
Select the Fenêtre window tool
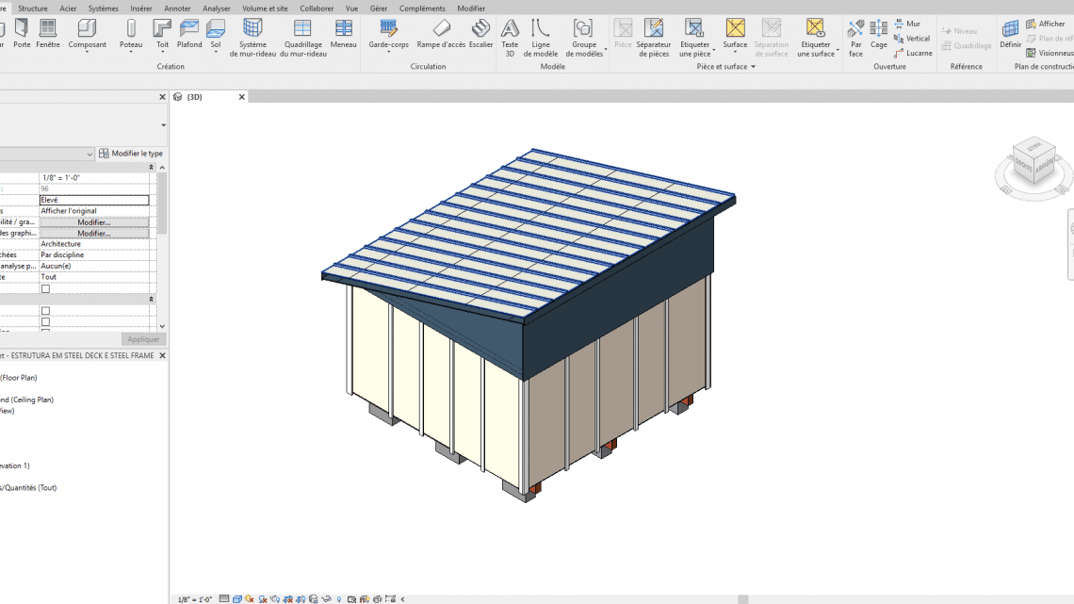pos(48,33)
